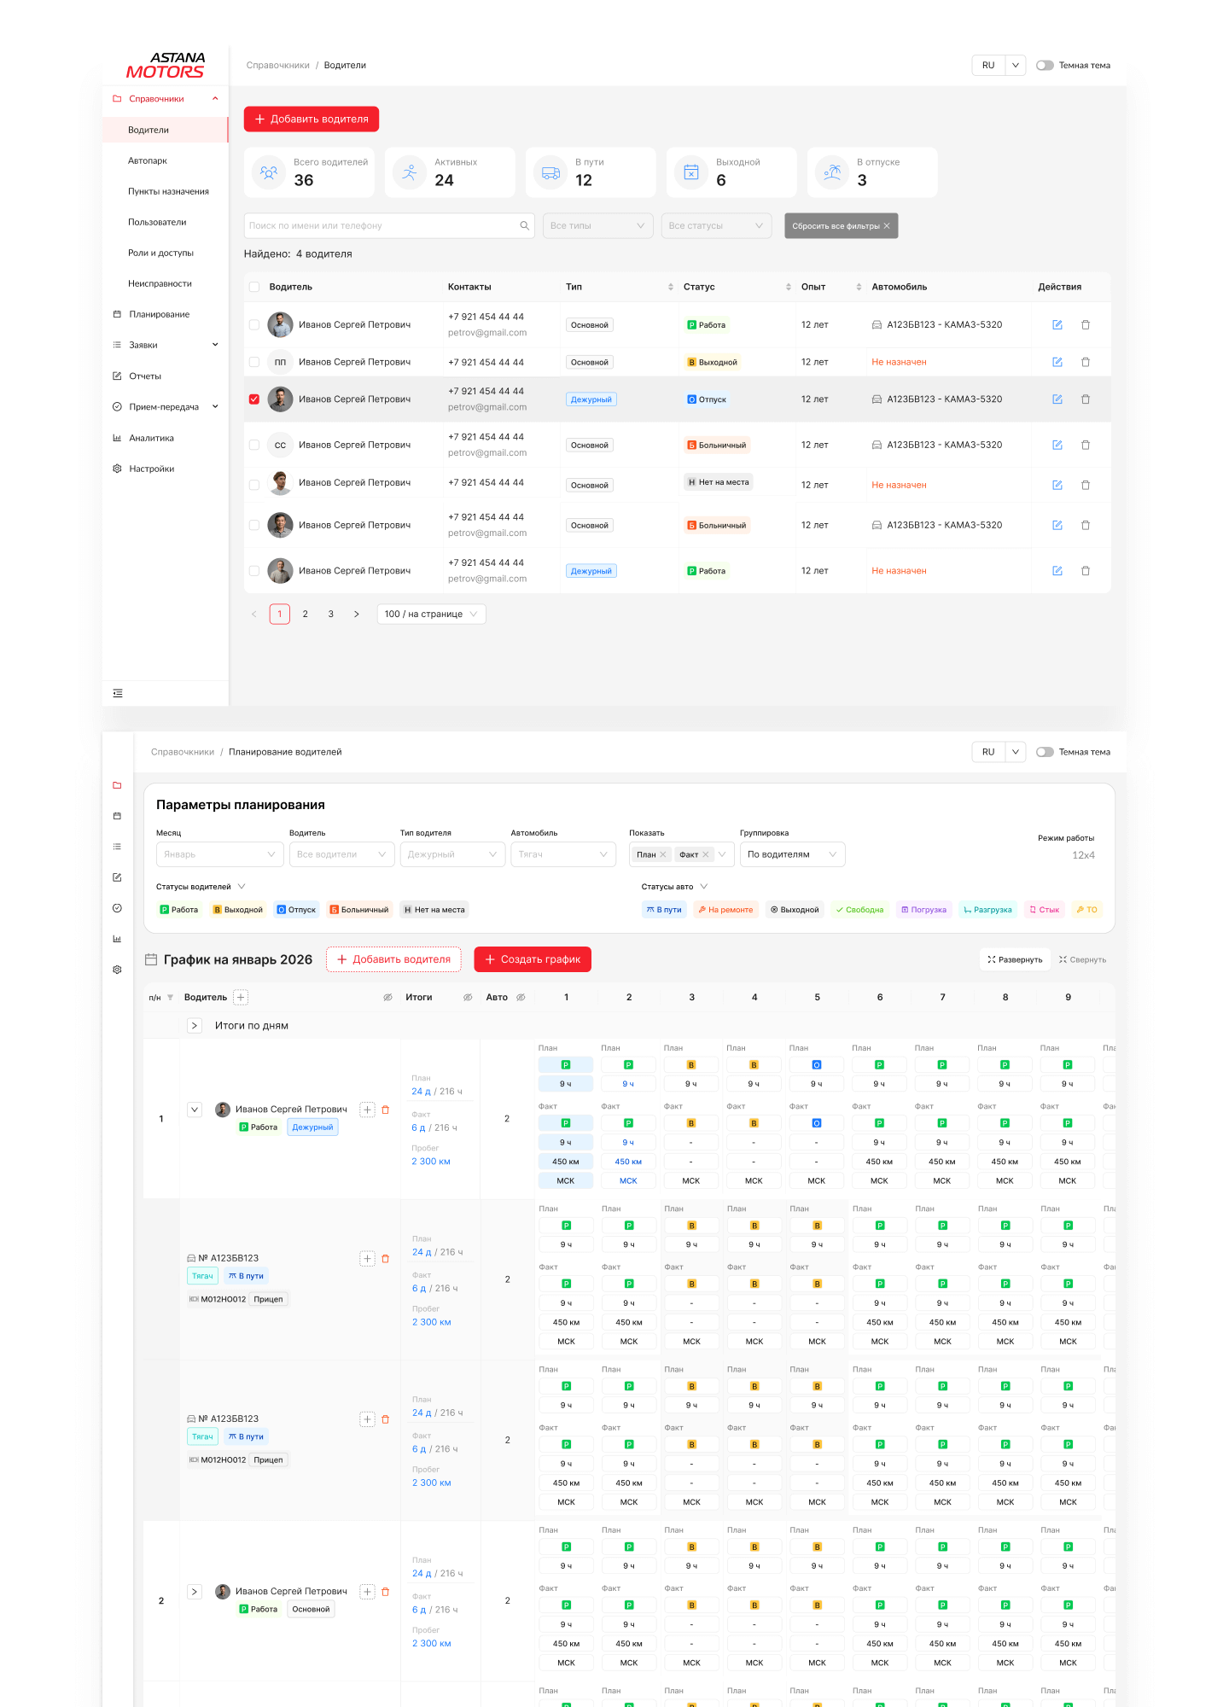This screenshot has height=1707, width=1229.
Task: Edit the driver row with Выходной status
Action: 1057,362
